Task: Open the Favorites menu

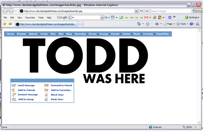Action: coord(30,17)
